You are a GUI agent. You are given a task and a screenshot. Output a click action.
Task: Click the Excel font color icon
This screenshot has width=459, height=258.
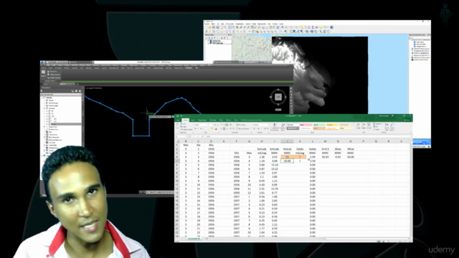(x=216, y=129)
